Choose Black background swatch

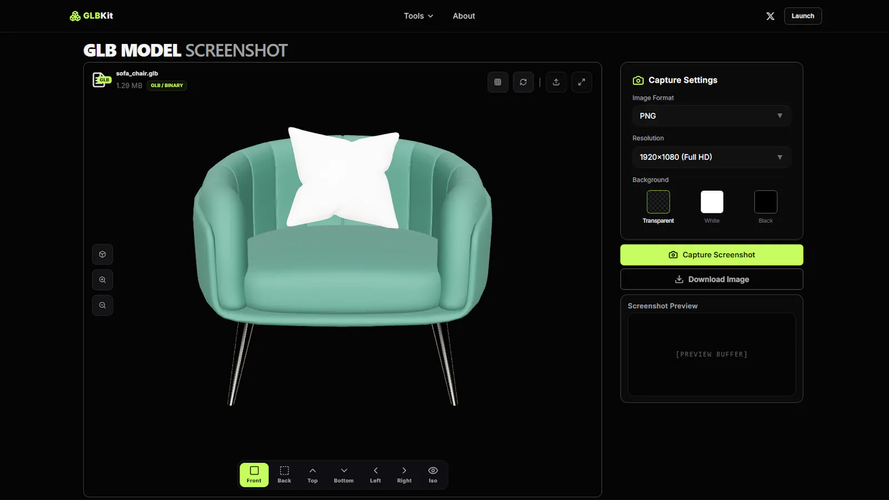[x=766, y=202]
